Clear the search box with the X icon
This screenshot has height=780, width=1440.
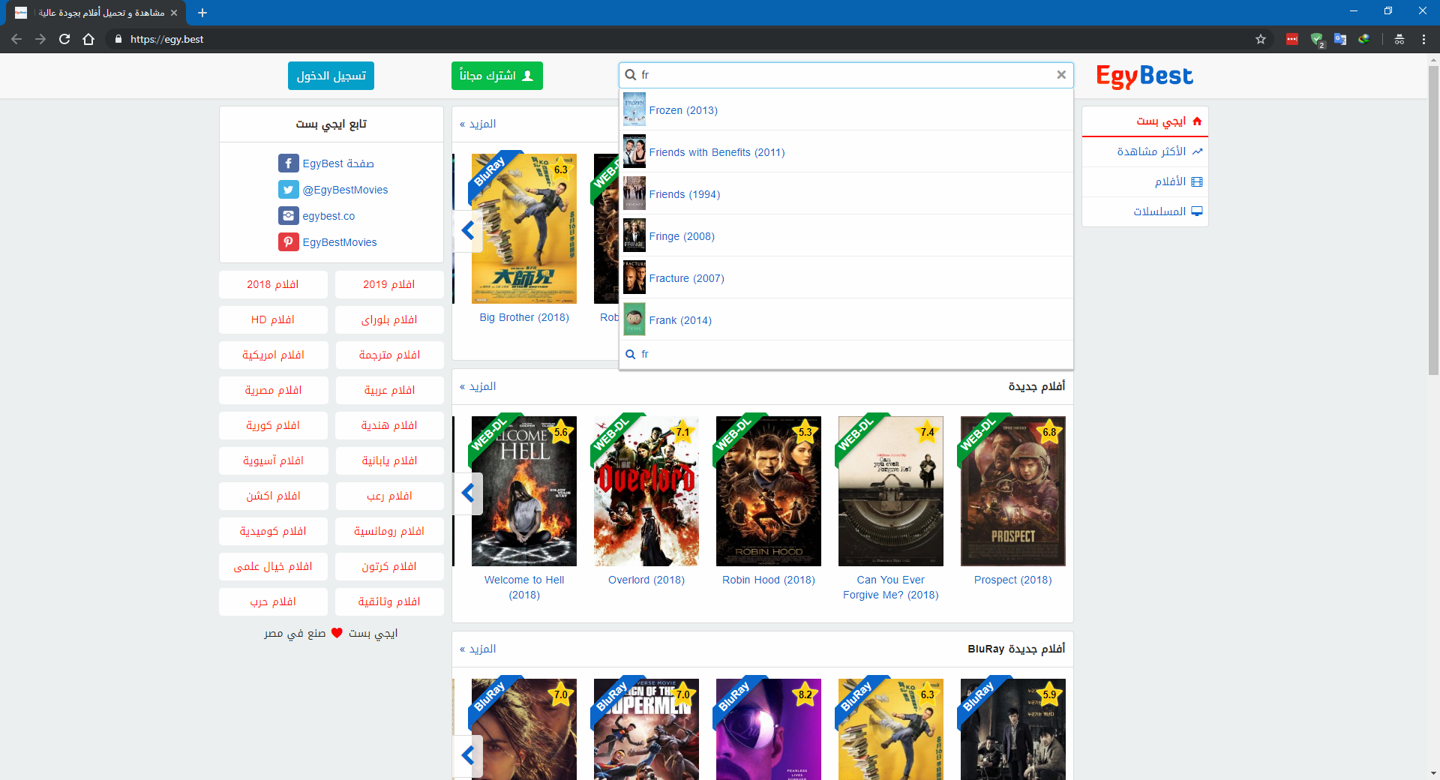[1061, 75]
